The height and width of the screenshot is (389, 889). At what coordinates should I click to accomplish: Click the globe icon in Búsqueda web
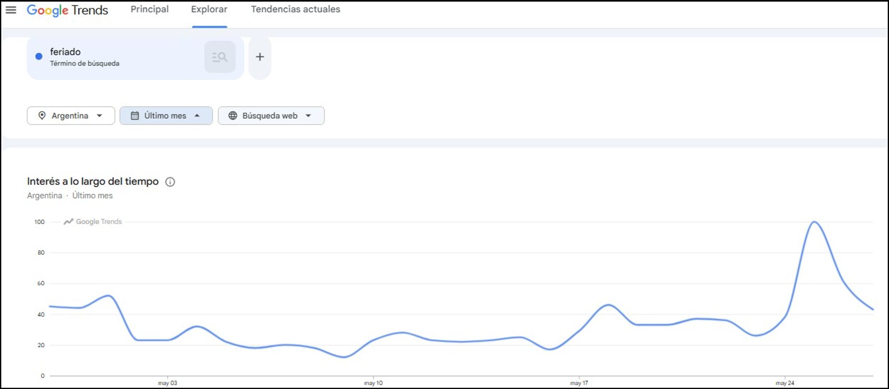233,116
